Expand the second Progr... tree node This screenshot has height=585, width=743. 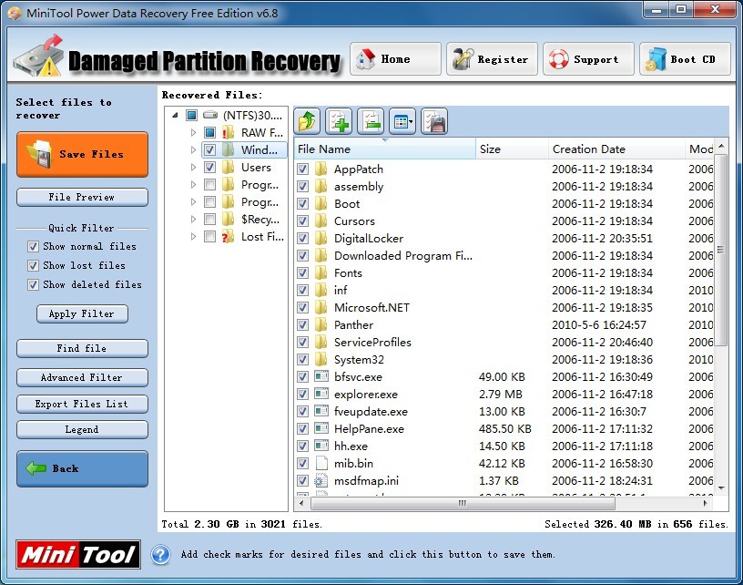click(193, 201)
